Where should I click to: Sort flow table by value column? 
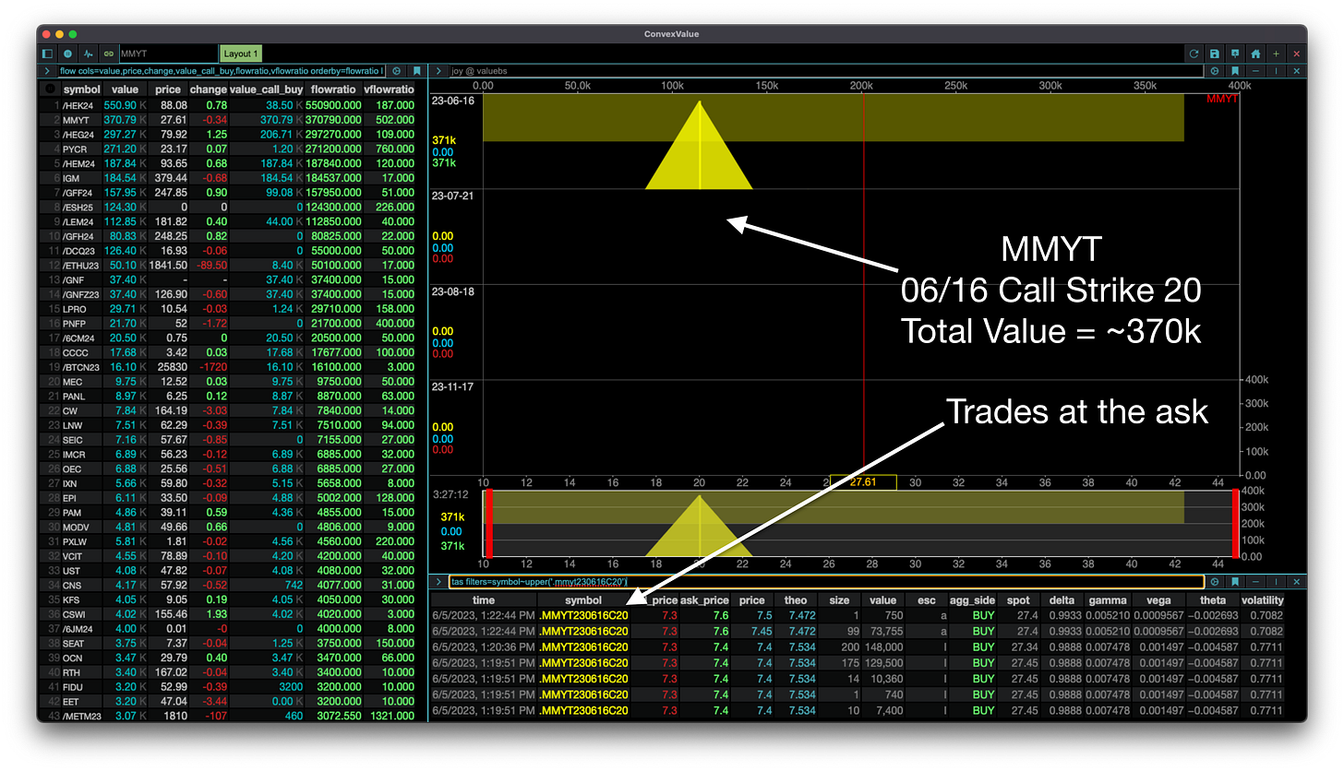pyautogui.click(x=125, y=89)
